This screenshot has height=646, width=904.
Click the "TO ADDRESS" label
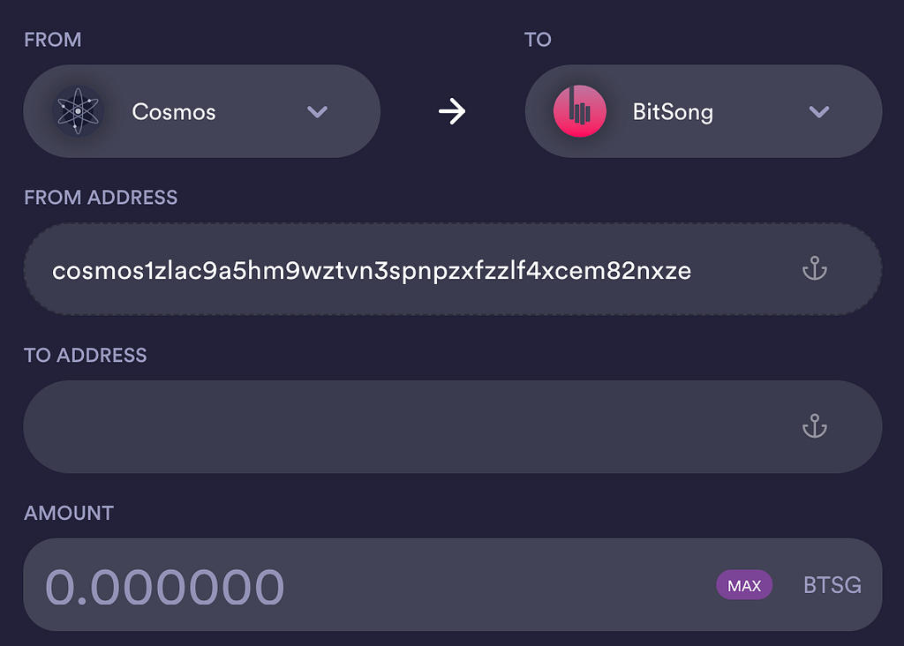coord(86,356)
